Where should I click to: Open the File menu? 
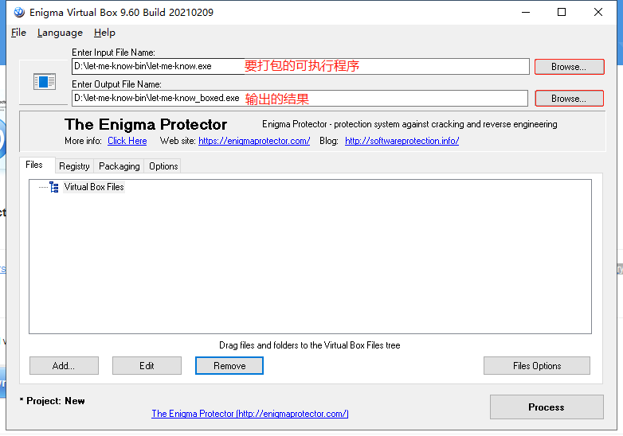[x=18, y=33]
